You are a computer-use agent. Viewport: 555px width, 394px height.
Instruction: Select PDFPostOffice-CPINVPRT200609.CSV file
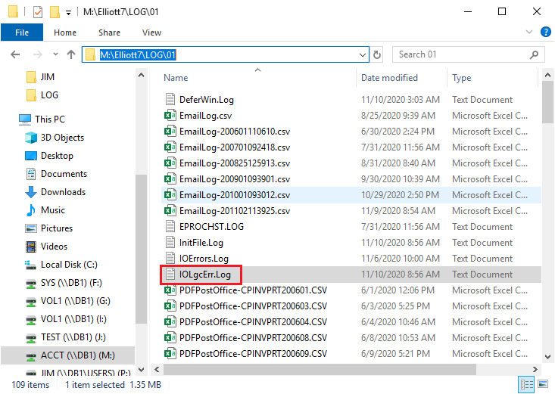(x=253, y=354)
